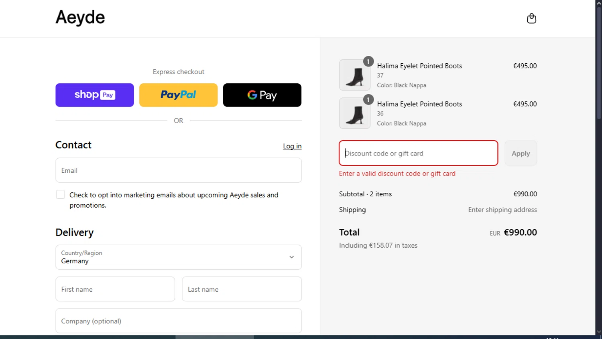Click the 'Express checkout' heading

[178, 72]
